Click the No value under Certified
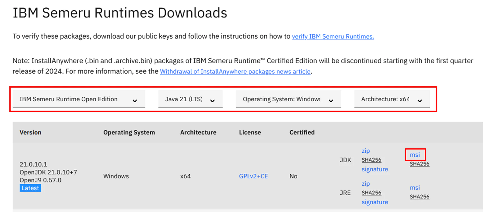This screenshot has width=490, height=212. point(293,176)
